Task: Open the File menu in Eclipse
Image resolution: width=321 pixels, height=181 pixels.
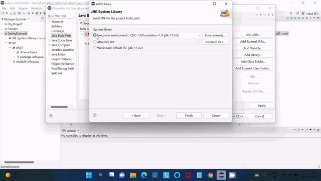Action: click(4, 8)
